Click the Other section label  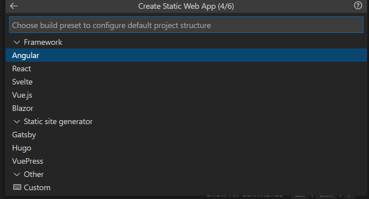34,174
